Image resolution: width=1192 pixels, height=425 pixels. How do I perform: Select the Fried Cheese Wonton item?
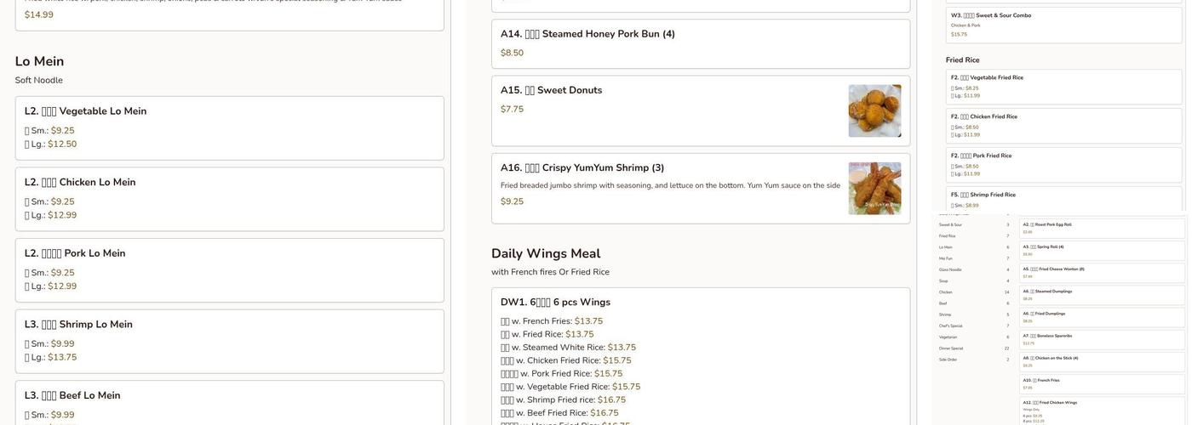pyautogui.click(x=1102, y=272)
